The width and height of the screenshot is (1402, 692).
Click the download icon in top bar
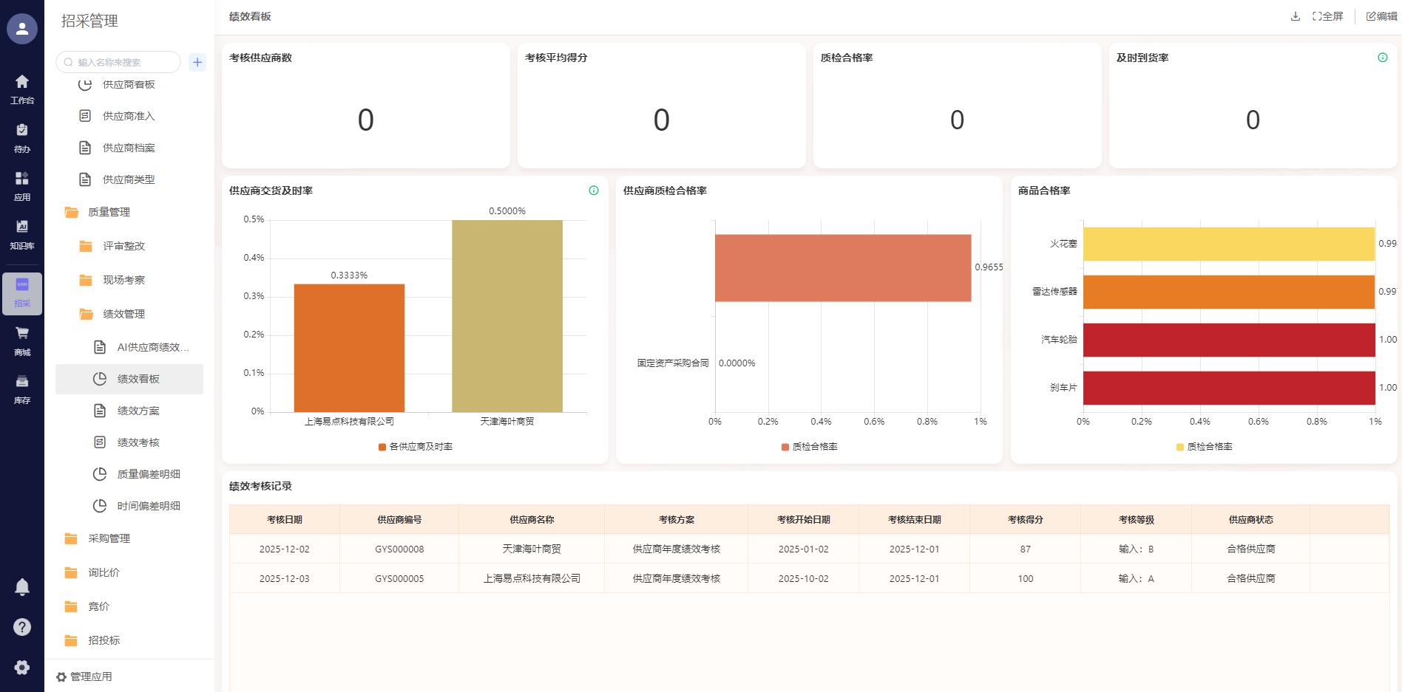point(1295,16)
